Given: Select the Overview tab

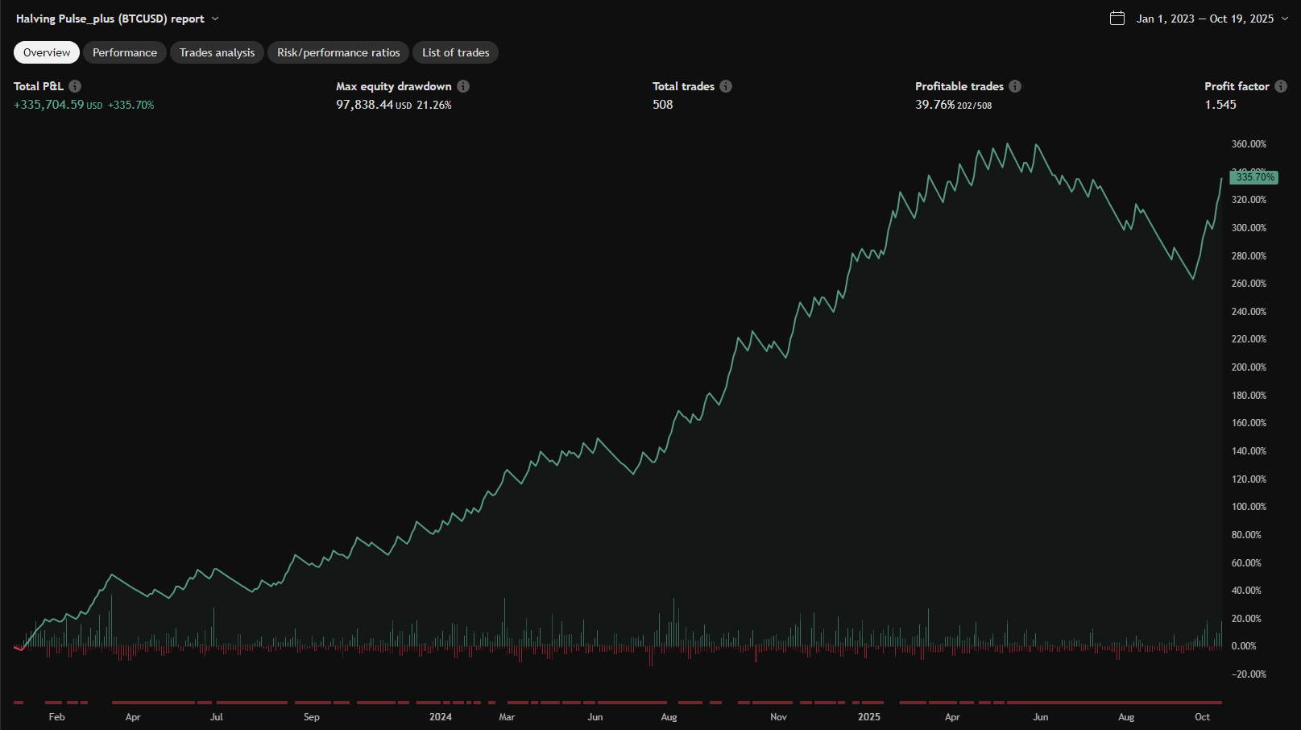Looking at the screenshot, I should click(47, 52).
